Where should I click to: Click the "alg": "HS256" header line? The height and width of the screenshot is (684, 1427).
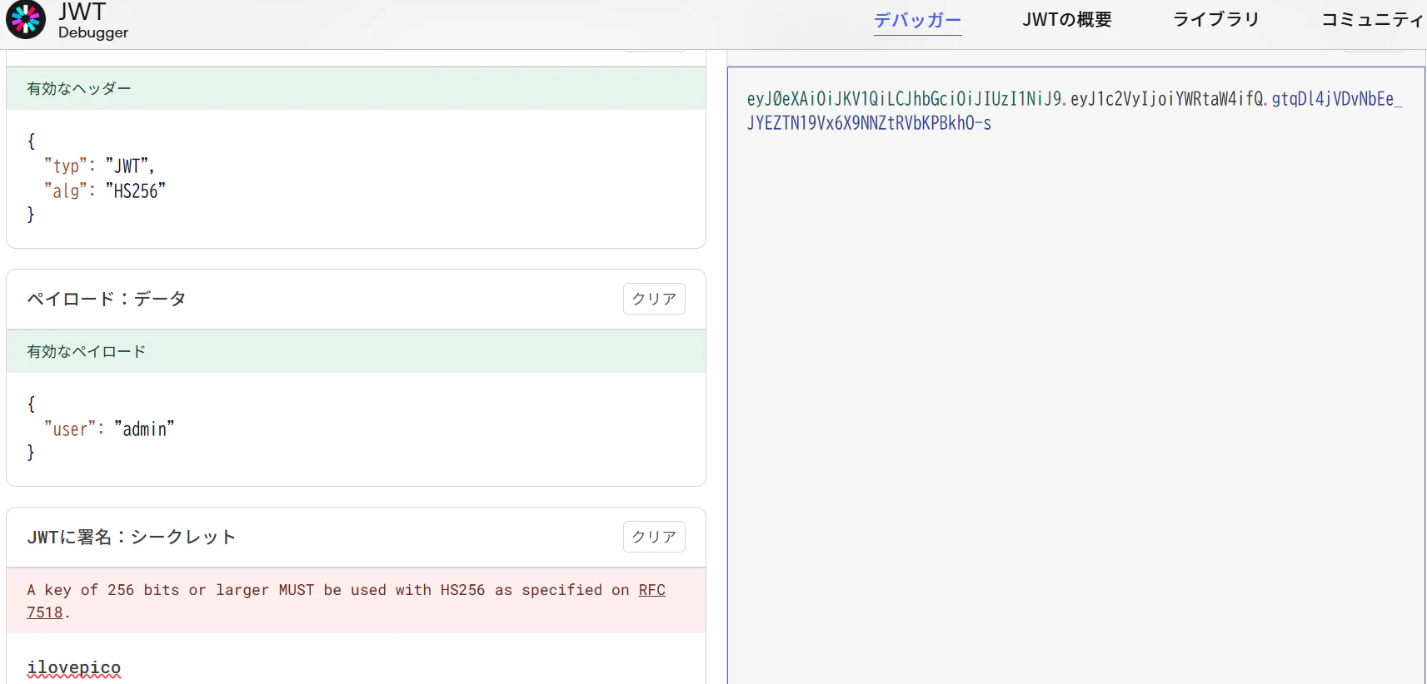[x=105, y=191]
